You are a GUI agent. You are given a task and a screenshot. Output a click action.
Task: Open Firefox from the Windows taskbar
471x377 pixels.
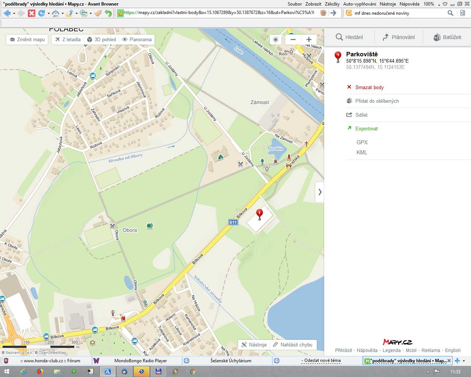pos(40,371)
